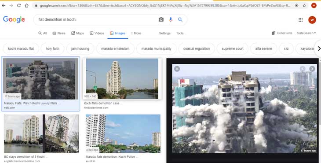Open the manoramaonline thumbnail of Kochi flats
Screen dimensions: 321x163
[41, 133]
